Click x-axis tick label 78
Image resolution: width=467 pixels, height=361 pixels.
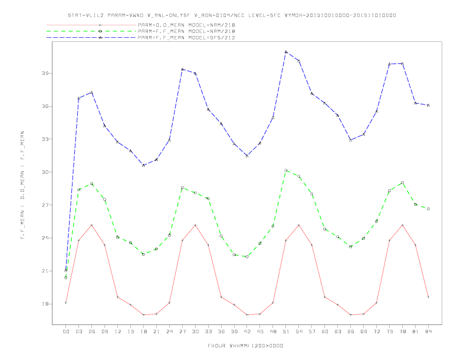coord(403,332)
